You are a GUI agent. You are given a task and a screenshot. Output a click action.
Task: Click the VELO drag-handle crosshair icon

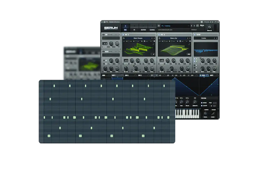tap(201, 75)
